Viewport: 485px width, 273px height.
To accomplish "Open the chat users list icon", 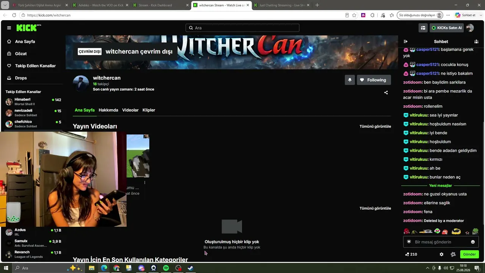I will [476, 41].
